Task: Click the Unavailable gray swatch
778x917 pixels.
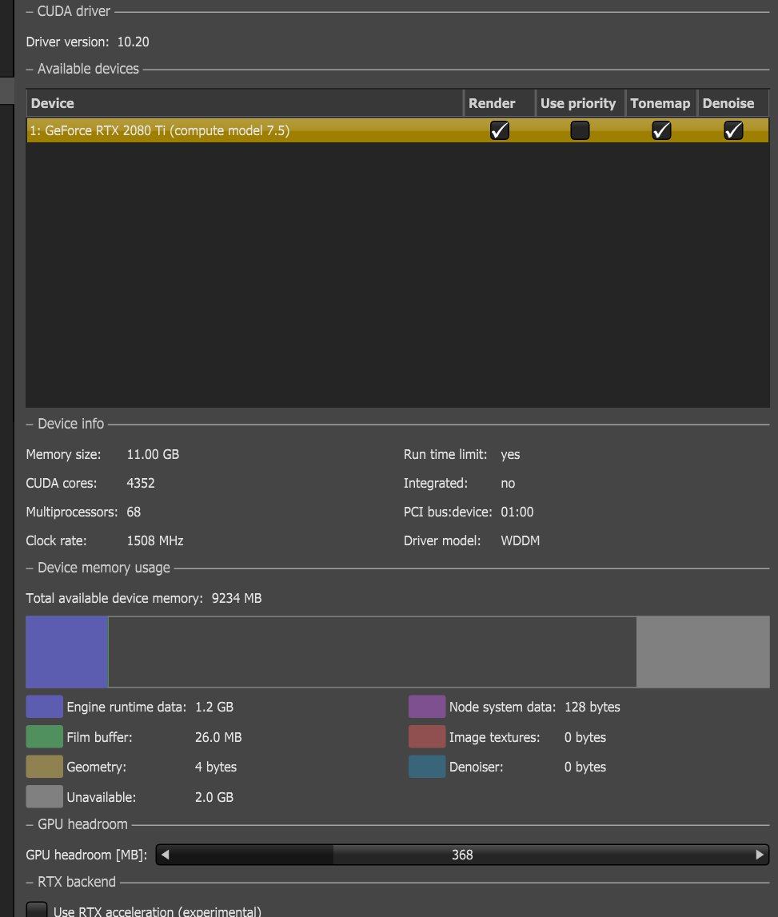Action: (x=45, y=796)
